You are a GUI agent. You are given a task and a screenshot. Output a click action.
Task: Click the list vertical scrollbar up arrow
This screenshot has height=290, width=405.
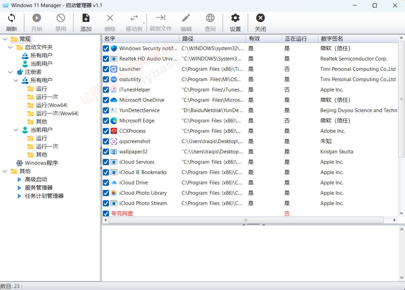coord(401,38)
